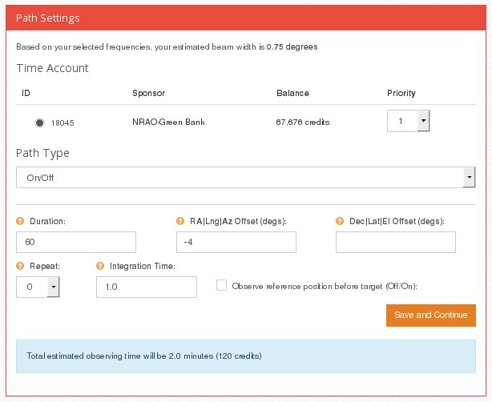Viewport: 492px width, 402px height.
Task: Open help icon next to Repeat
Action: pos(20,266)
